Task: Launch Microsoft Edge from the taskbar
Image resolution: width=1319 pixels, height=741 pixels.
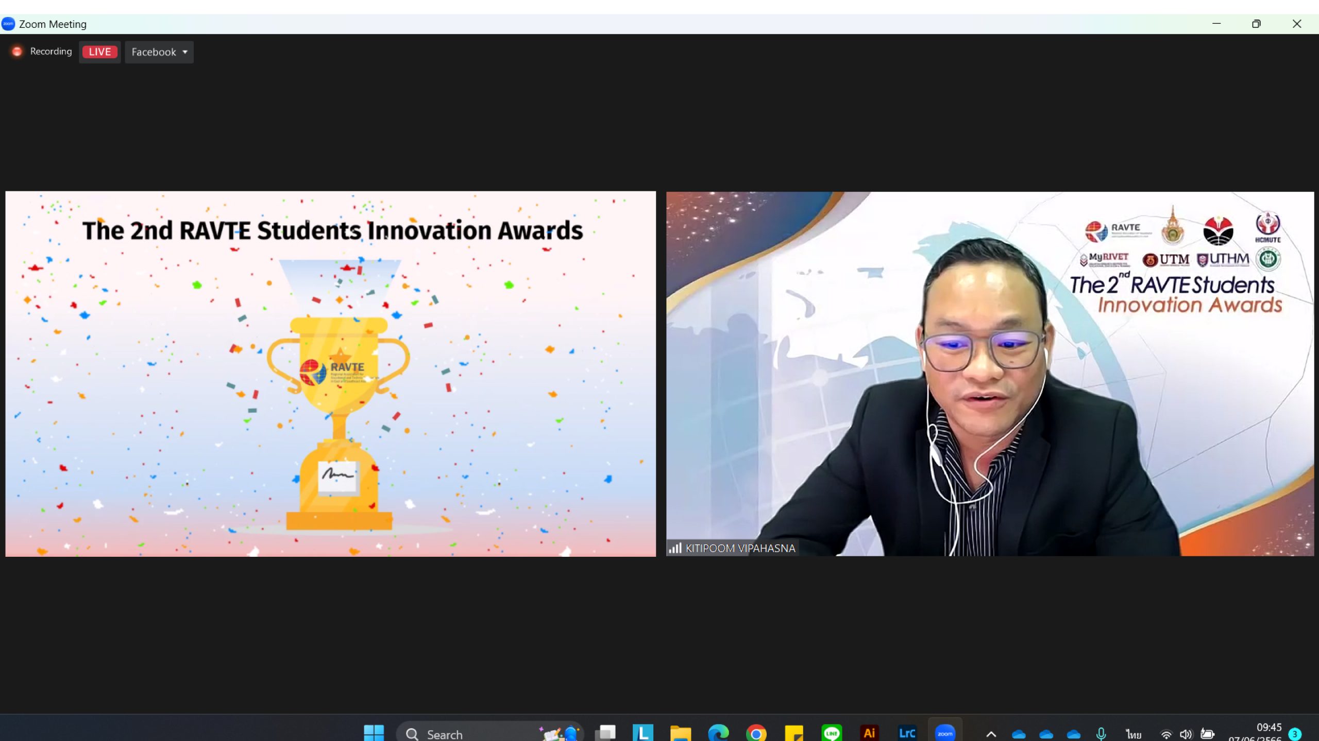Action: (718, 733)
